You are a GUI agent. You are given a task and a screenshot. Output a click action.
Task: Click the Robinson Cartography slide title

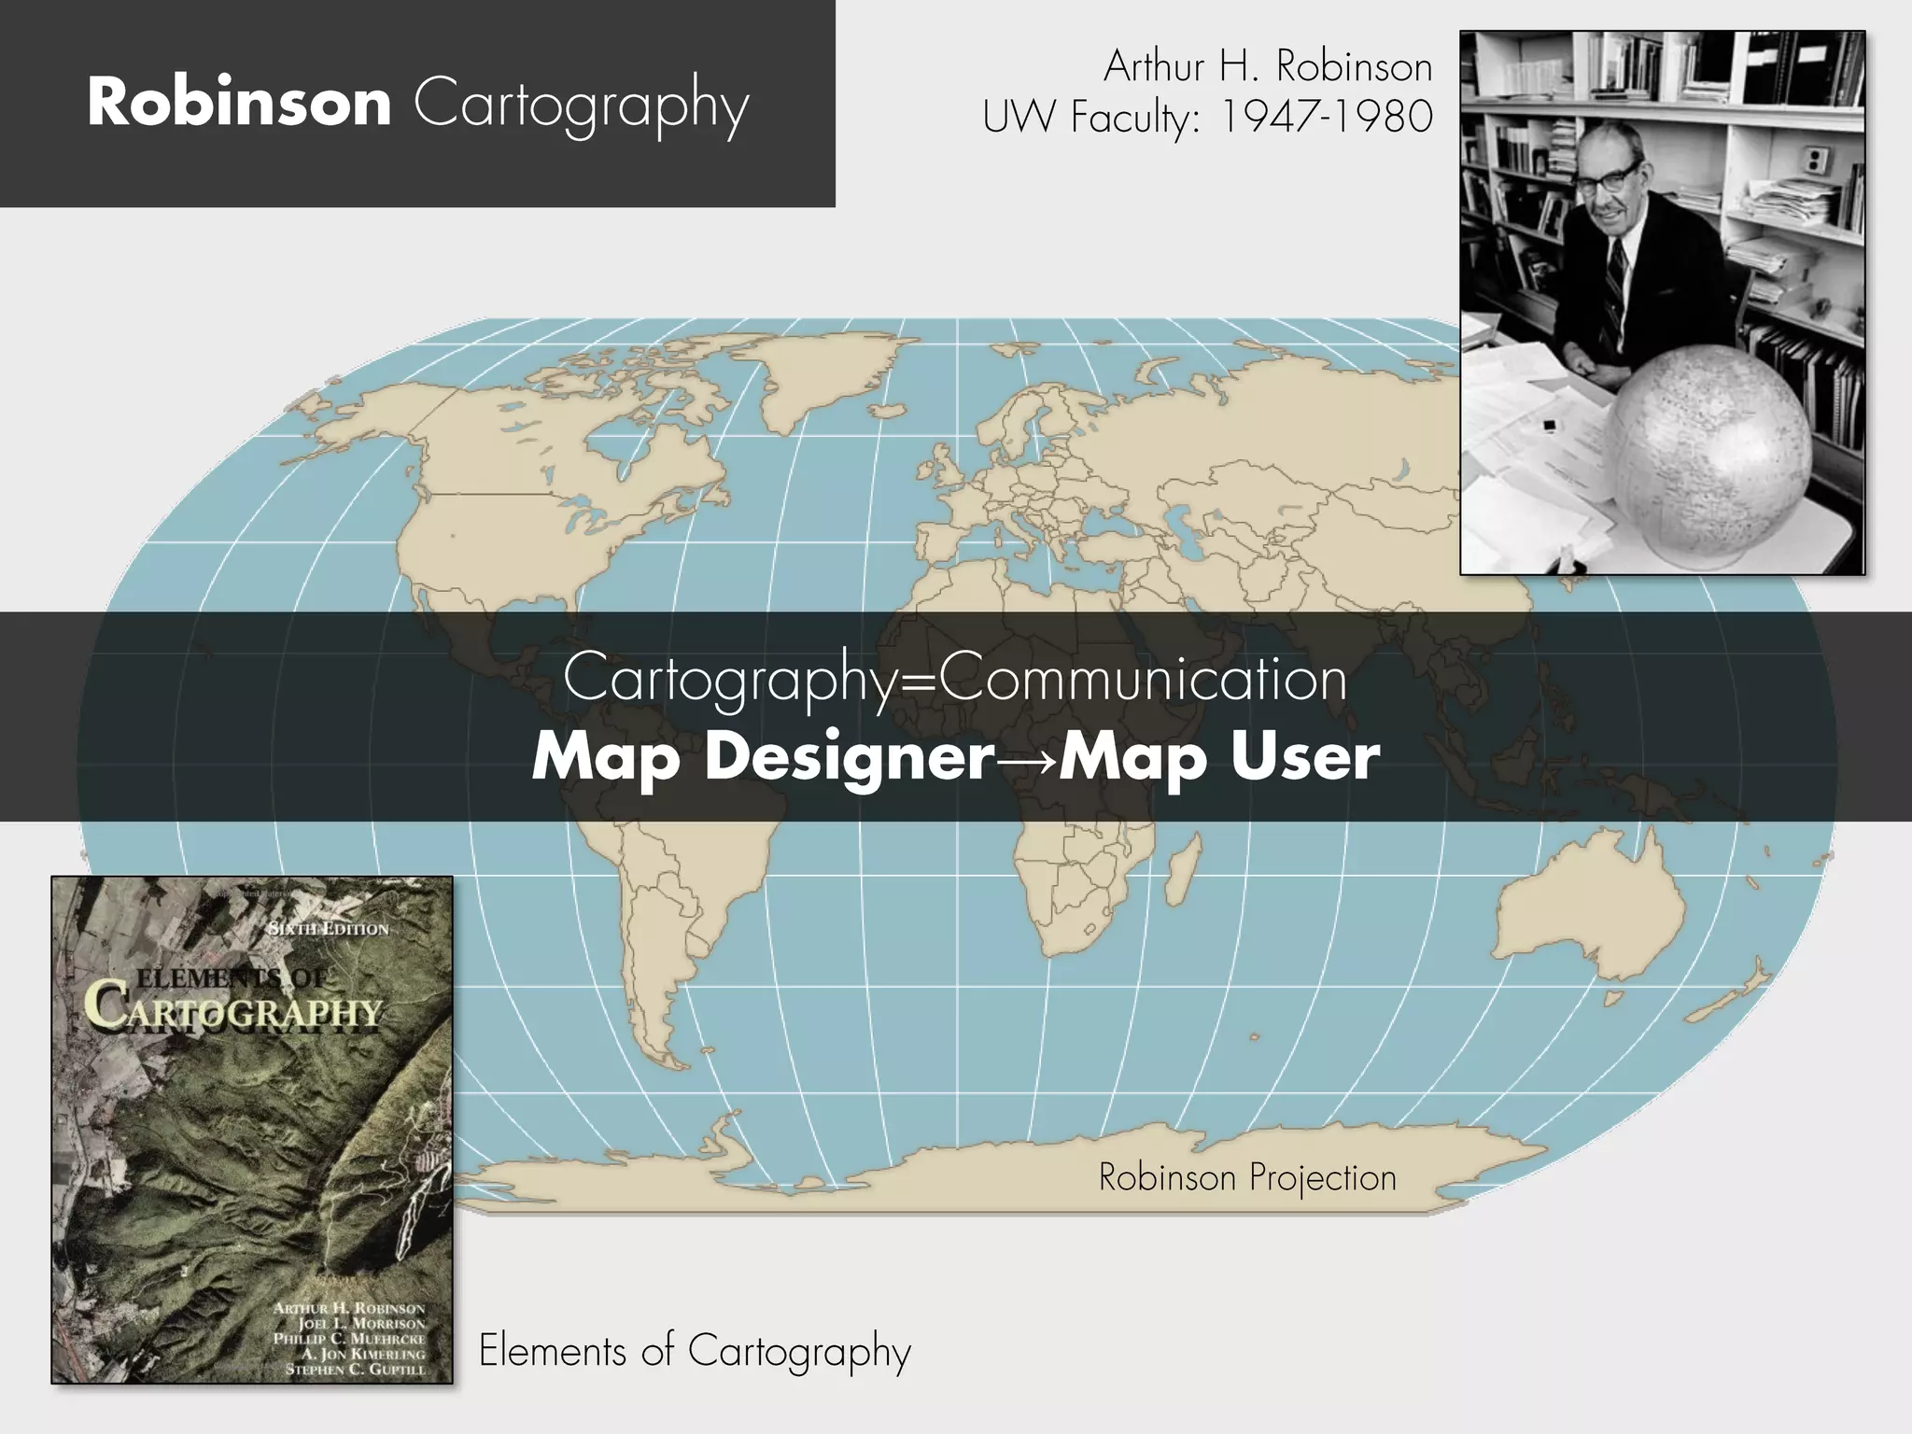click(417, 104)
